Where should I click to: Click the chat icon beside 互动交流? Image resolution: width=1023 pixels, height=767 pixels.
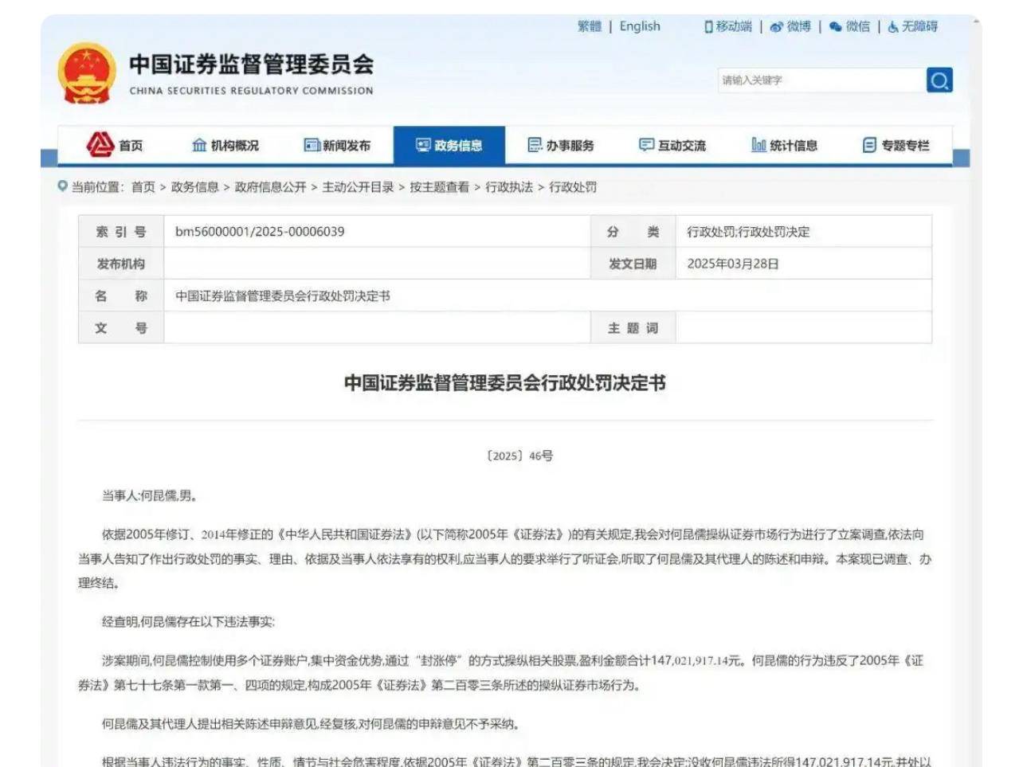[646, 145]
